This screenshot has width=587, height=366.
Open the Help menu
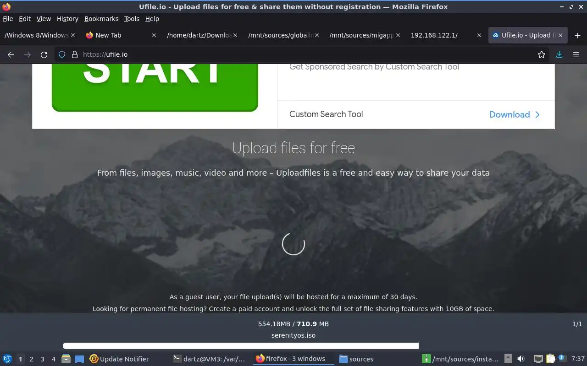click(x=152, y=19)
